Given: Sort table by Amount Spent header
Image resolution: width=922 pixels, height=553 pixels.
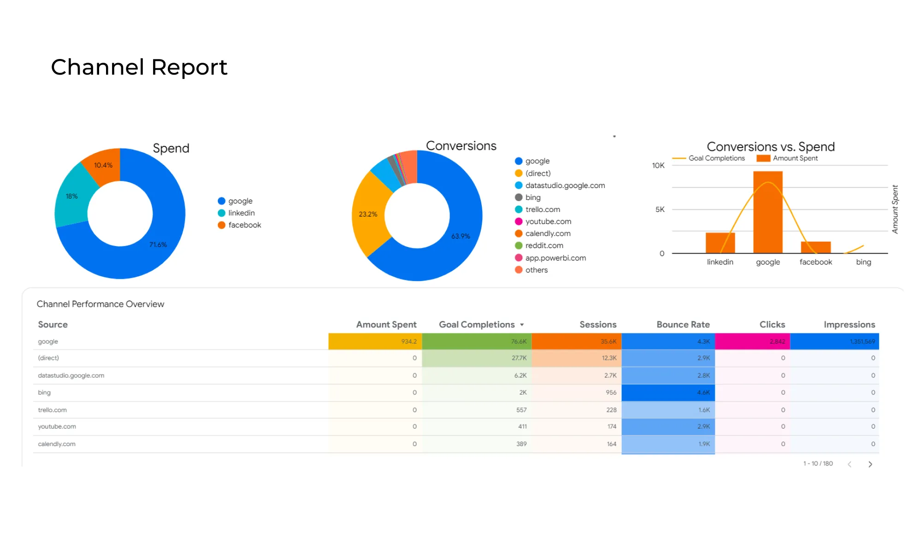Looking at the screenshot, I should pos(386,324).
